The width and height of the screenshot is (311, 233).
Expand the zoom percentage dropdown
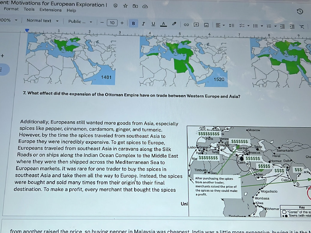8,20
